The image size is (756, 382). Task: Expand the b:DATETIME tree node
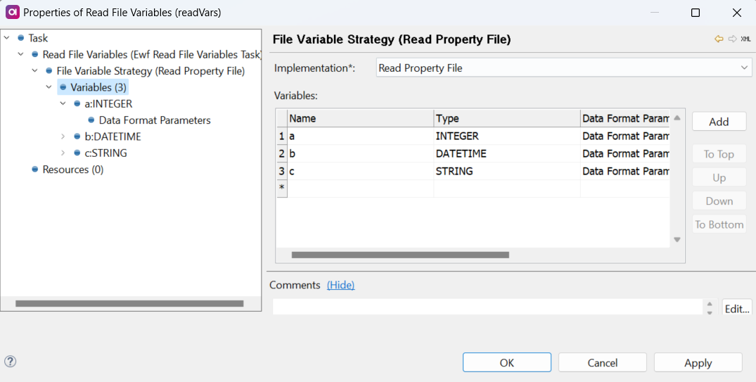(x=63, y=136)
